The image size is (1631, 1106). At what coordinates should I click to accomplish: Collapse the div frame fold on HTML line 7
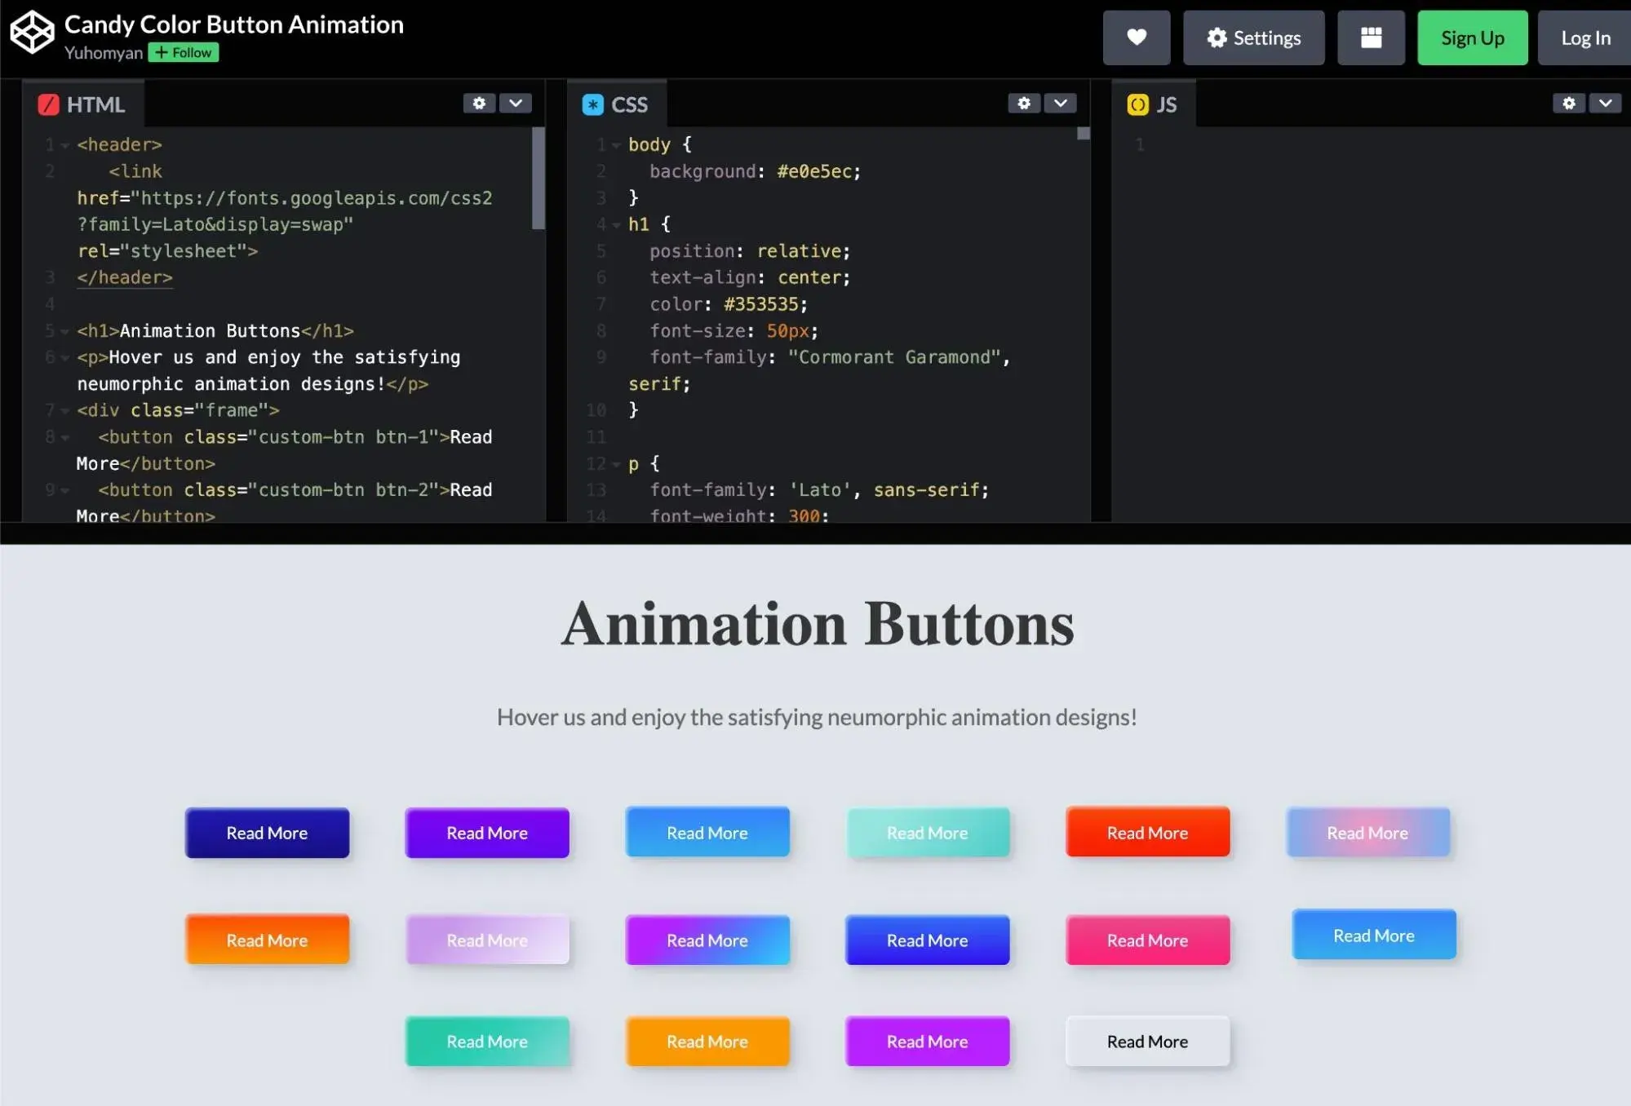pyautogui.click(x=64, y=411)
